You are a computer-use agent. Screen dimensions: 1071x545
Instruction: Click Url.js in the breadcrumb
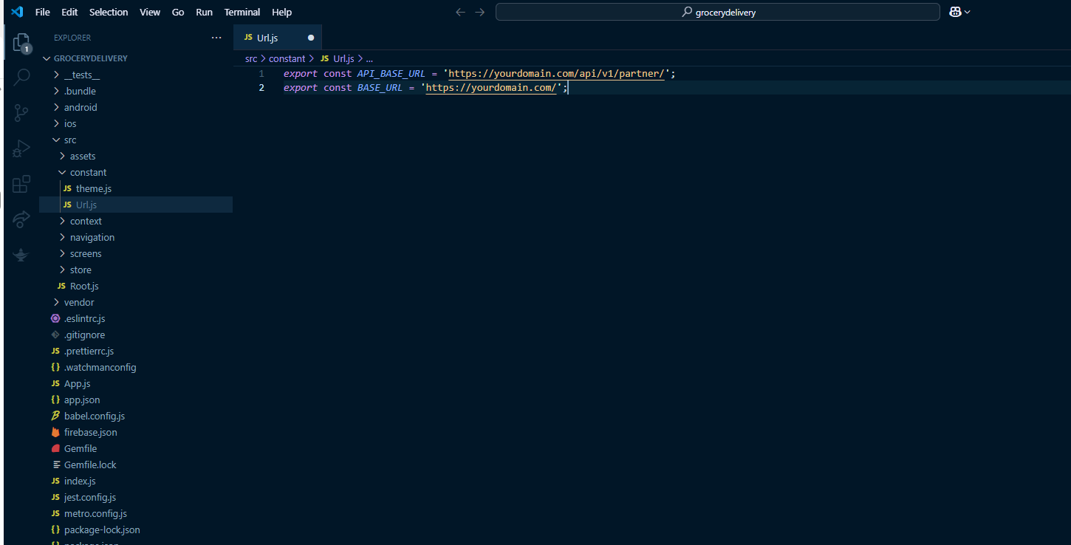(343, 58)
